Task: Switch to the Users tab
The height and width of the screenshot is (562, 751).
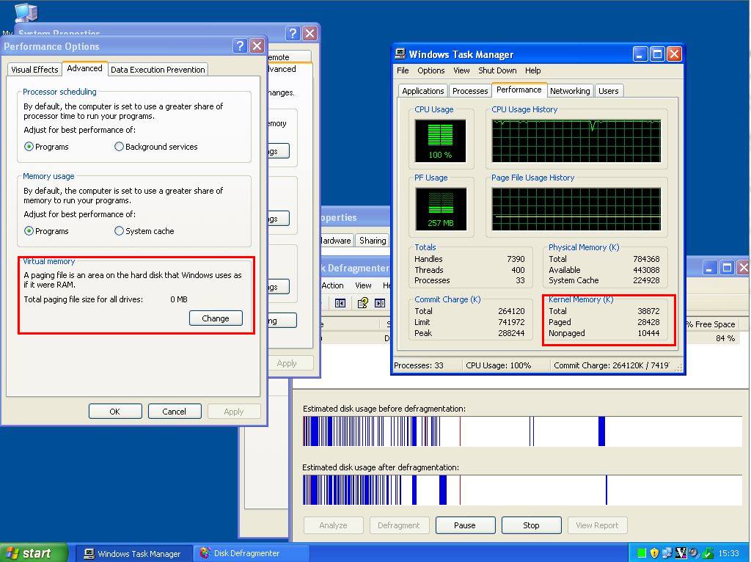Action: click(608, 91)
